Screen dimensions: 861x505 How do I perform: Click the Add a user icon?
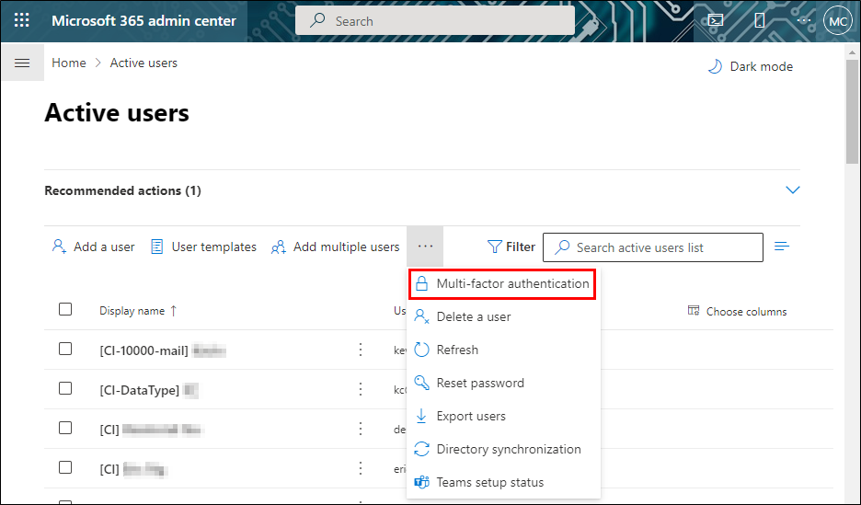[59, 247]
